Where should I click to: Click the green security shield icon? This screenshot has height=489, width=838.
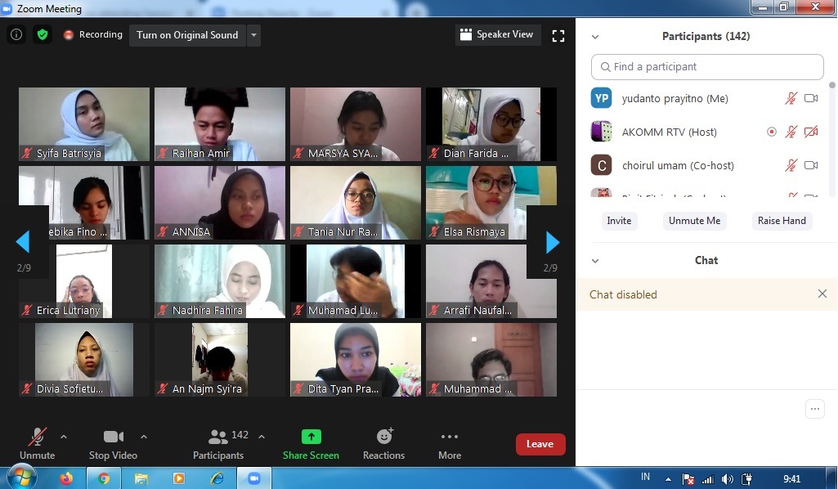(43, 35)
